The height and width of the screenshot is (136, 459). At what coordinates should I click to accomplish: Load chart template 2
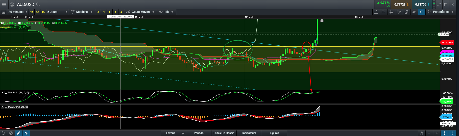click(121, 12)
